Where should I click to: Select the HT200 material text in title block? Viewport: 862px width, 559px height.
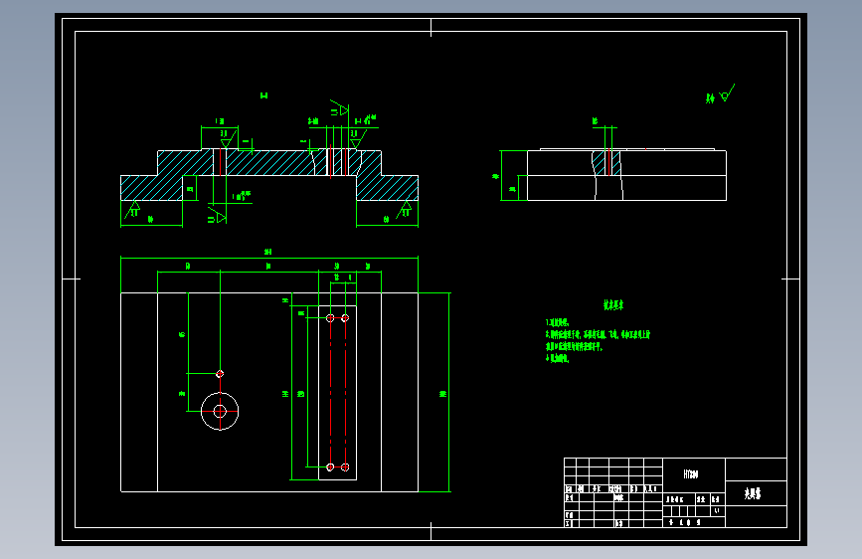coord(691,474)
